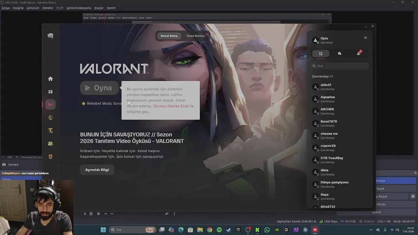Open source properties gear in OBS toolbar
418x235 pixels.
(98, 214)
